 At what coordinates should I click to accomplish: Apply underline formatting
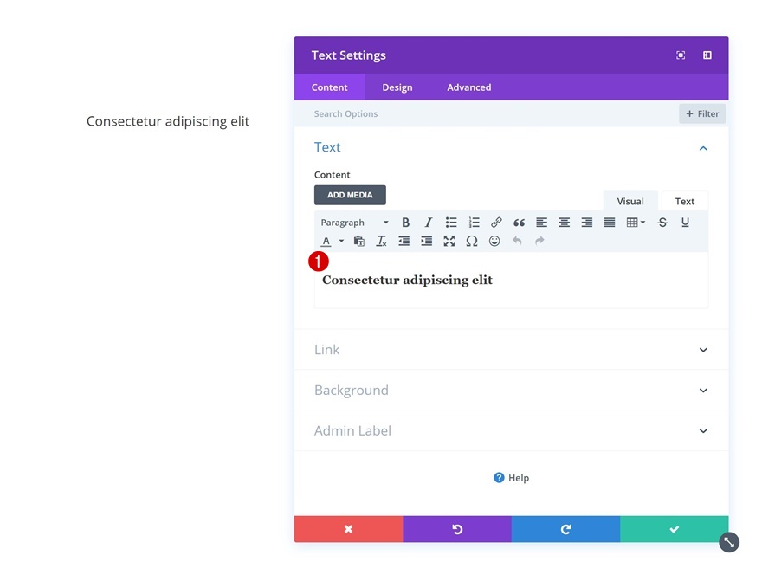[685, 223]
